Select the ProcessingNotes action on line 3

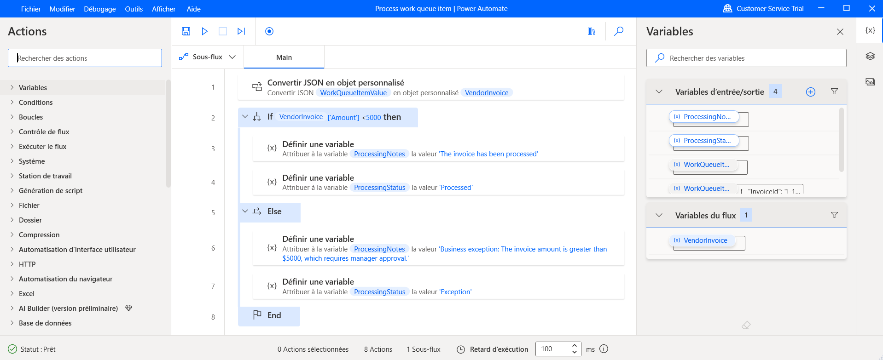tap(438, 149)
